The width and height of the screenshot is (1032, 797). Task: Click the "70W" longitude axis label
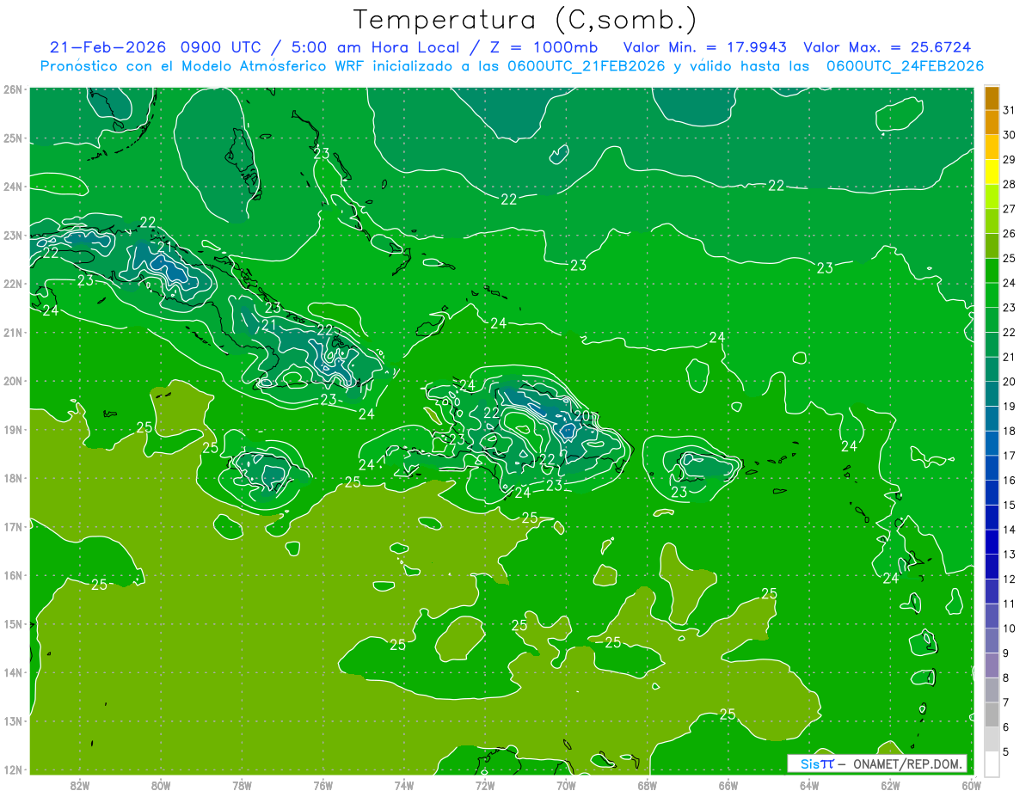[x=566, y=784]
